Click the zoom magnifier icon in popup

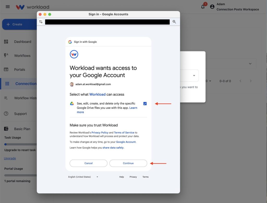tap(174, 22)
